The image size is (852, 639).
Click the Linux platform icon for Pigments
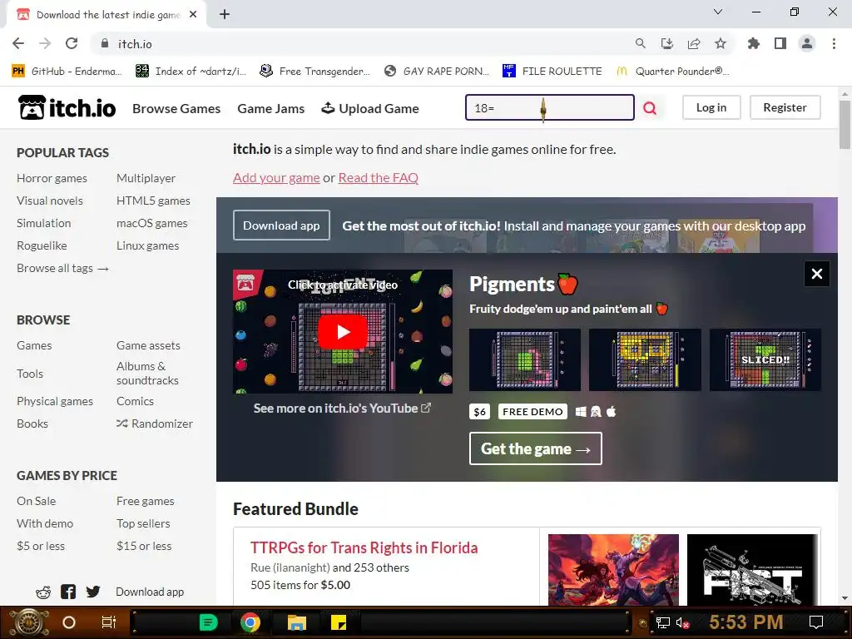pyautogui.click(x=596, y=412)
